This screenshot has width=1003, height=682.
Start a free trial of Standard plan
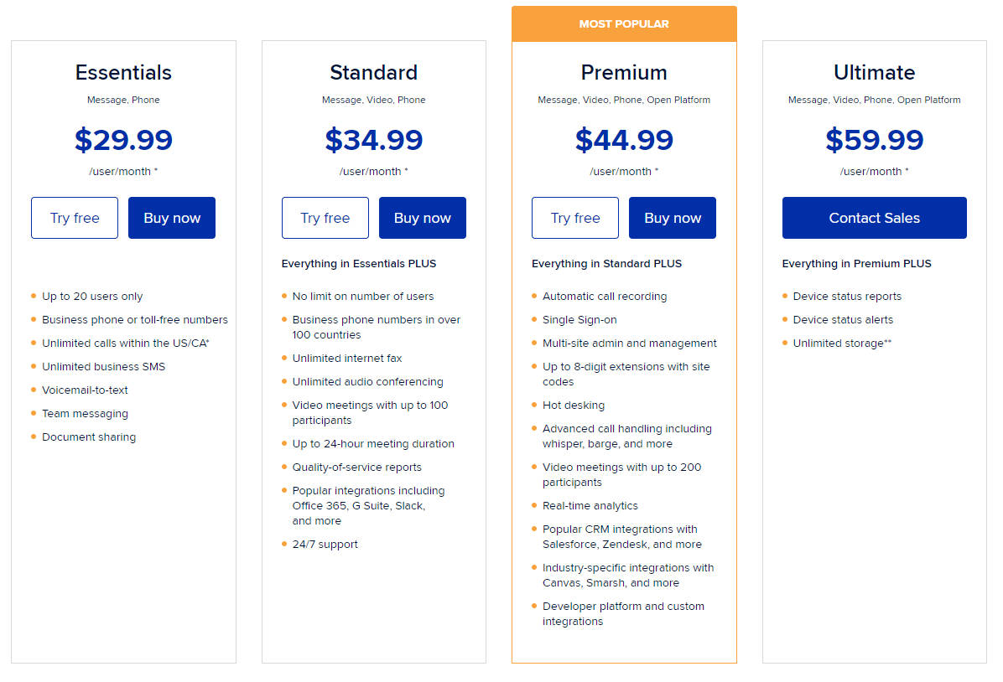[325, 218]
